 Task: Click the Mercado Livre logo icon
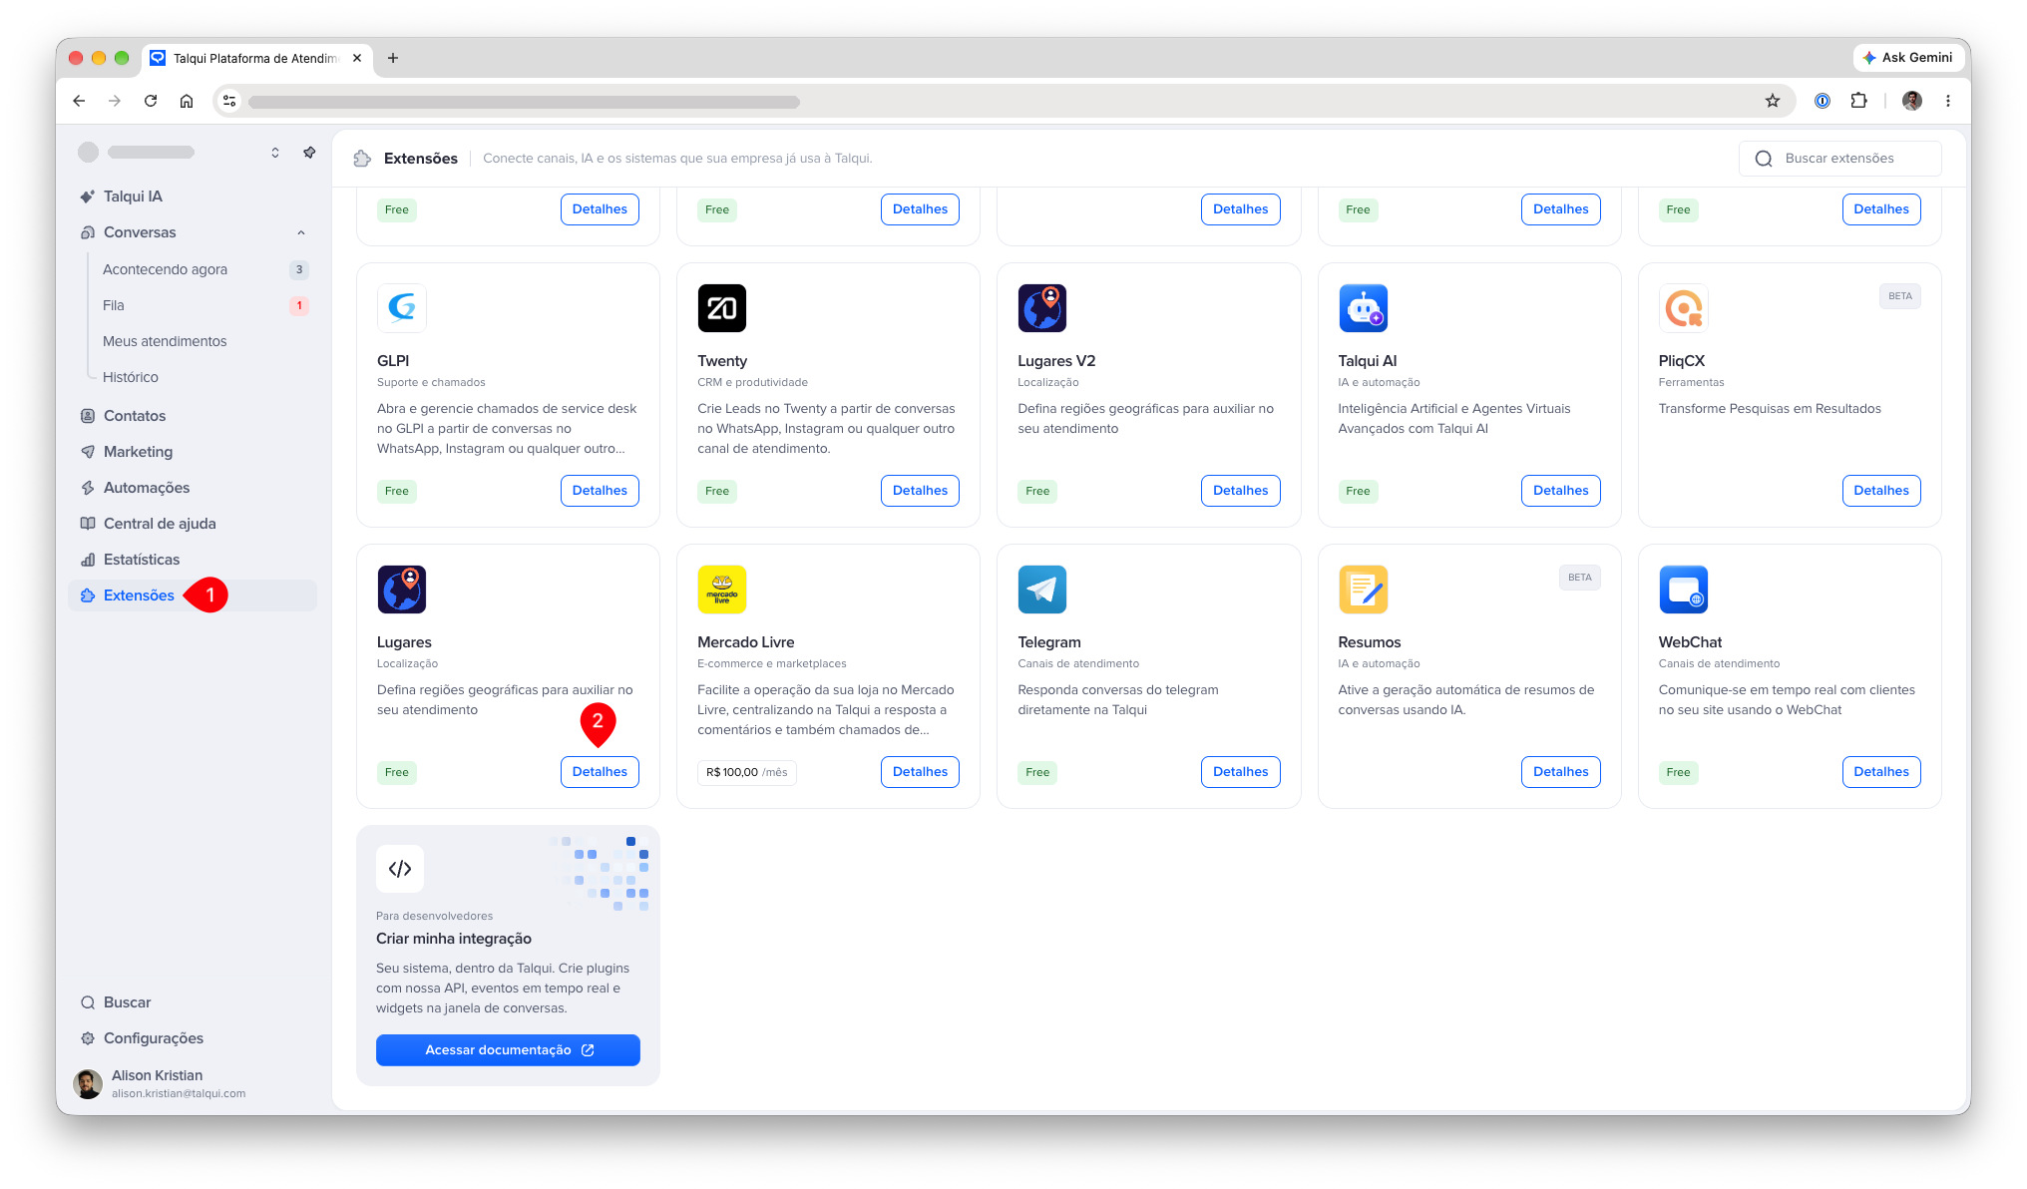tap(722, 590)
